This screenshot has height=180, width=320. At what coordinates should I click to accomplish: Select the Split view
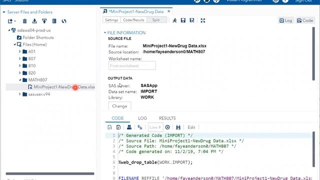[x=156, y=20]
